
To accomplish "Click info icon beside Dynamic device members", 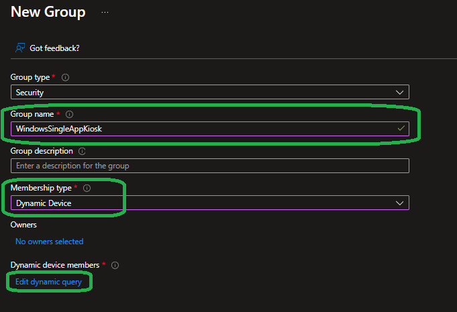I will 115,265.
